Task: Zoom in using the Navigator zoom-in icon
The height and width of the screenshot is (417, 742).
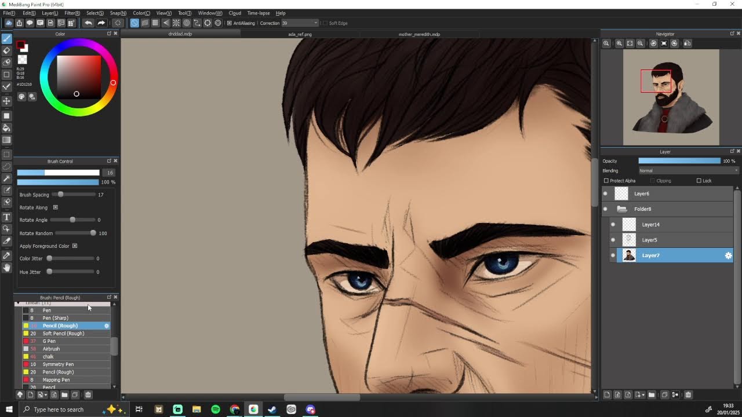Action: tap(619, 43)
